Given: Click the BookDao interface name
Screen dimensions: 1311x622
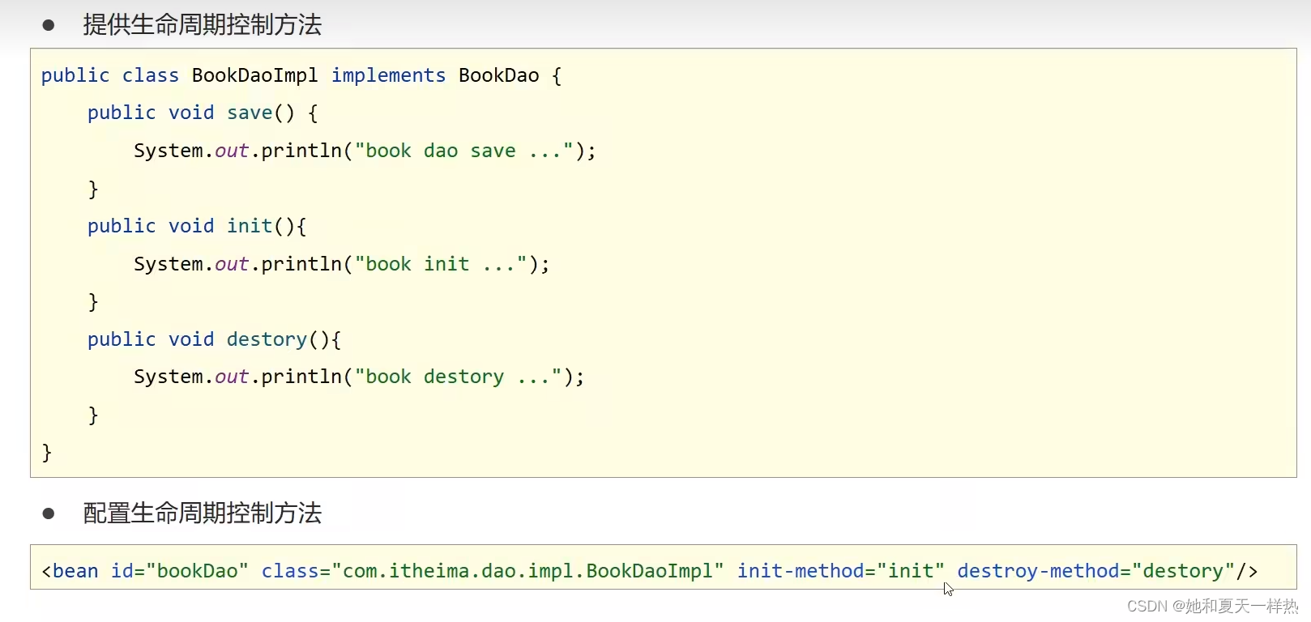Looking at the screenshot, I should (498, 75).
